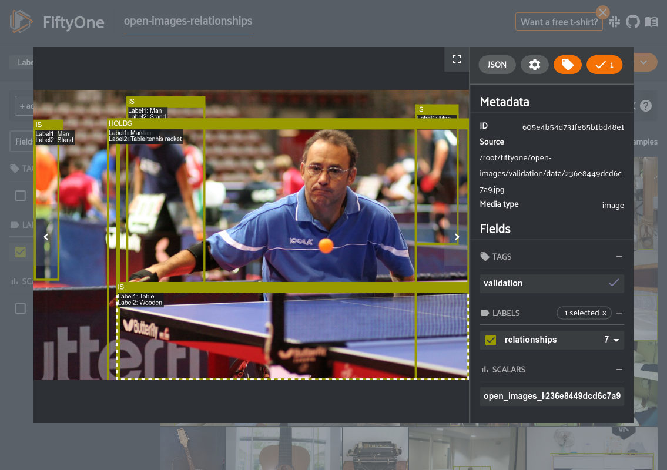
Task: Collapse the TAGS section
Action: pyautogui.click(x=619, y=257)
